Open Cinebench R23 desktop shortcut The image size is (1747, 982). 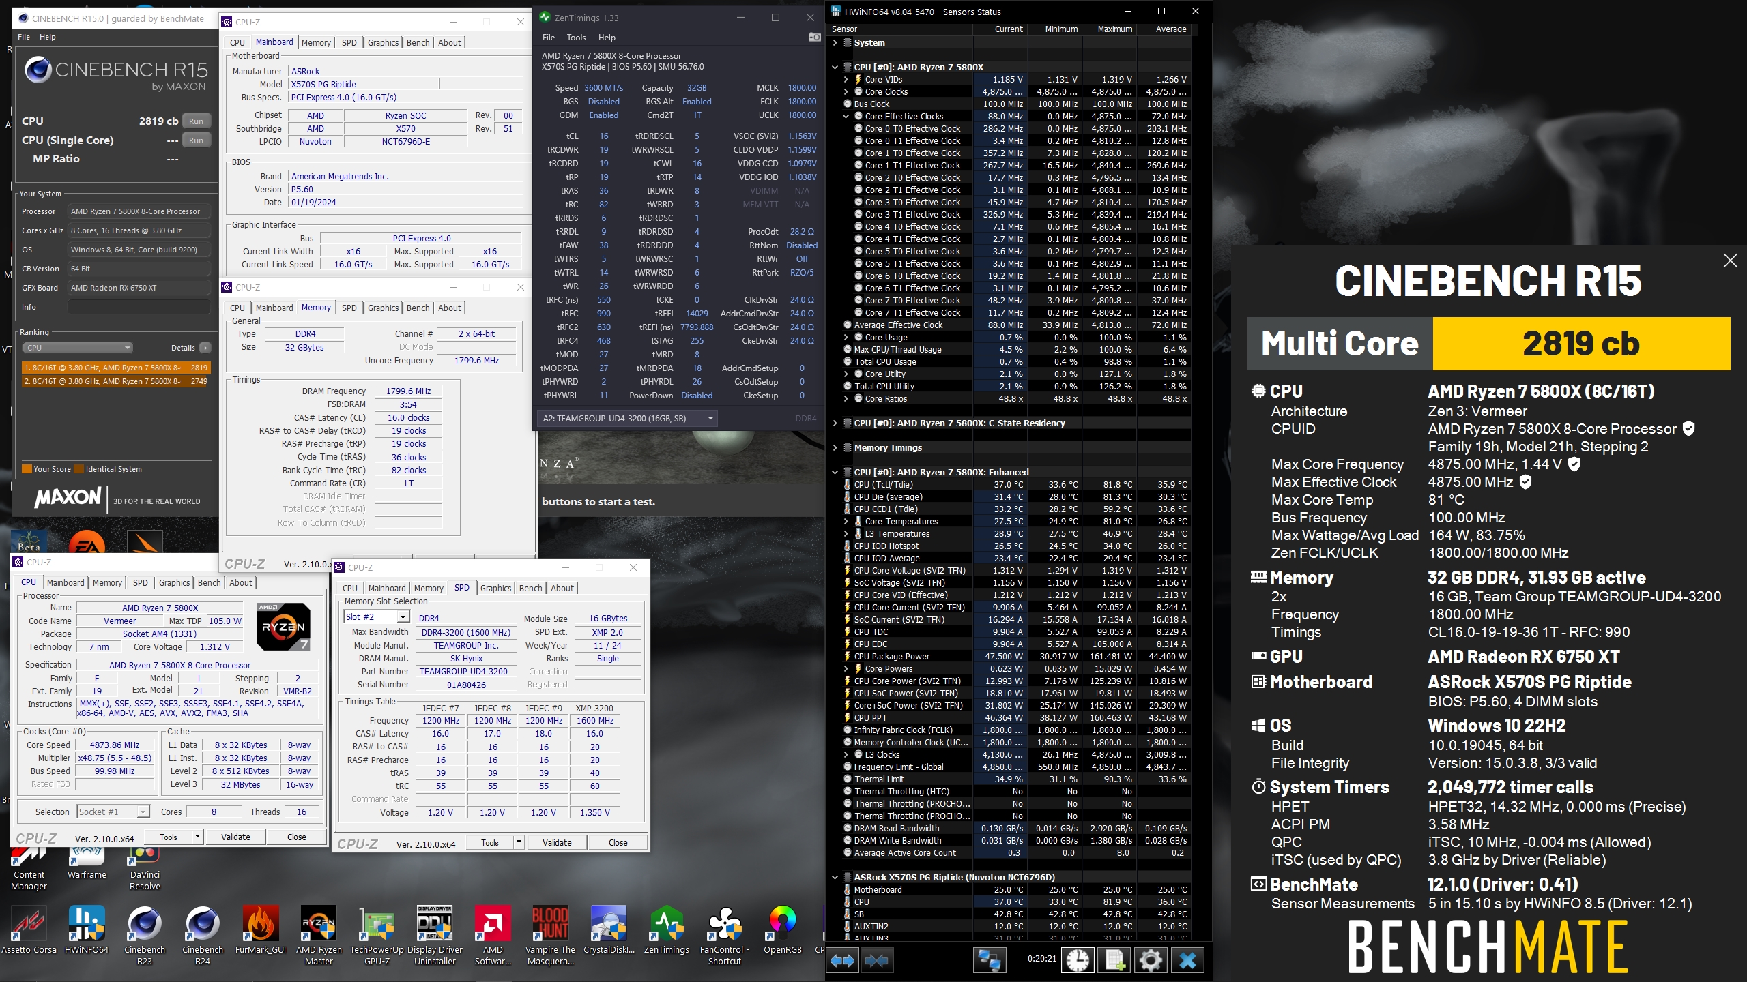click(x=145, y=936)
